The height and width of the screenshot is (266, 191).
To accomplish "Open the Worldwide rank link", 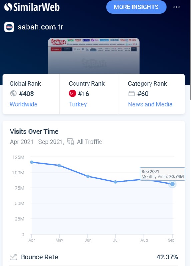I will click(23, 104).
